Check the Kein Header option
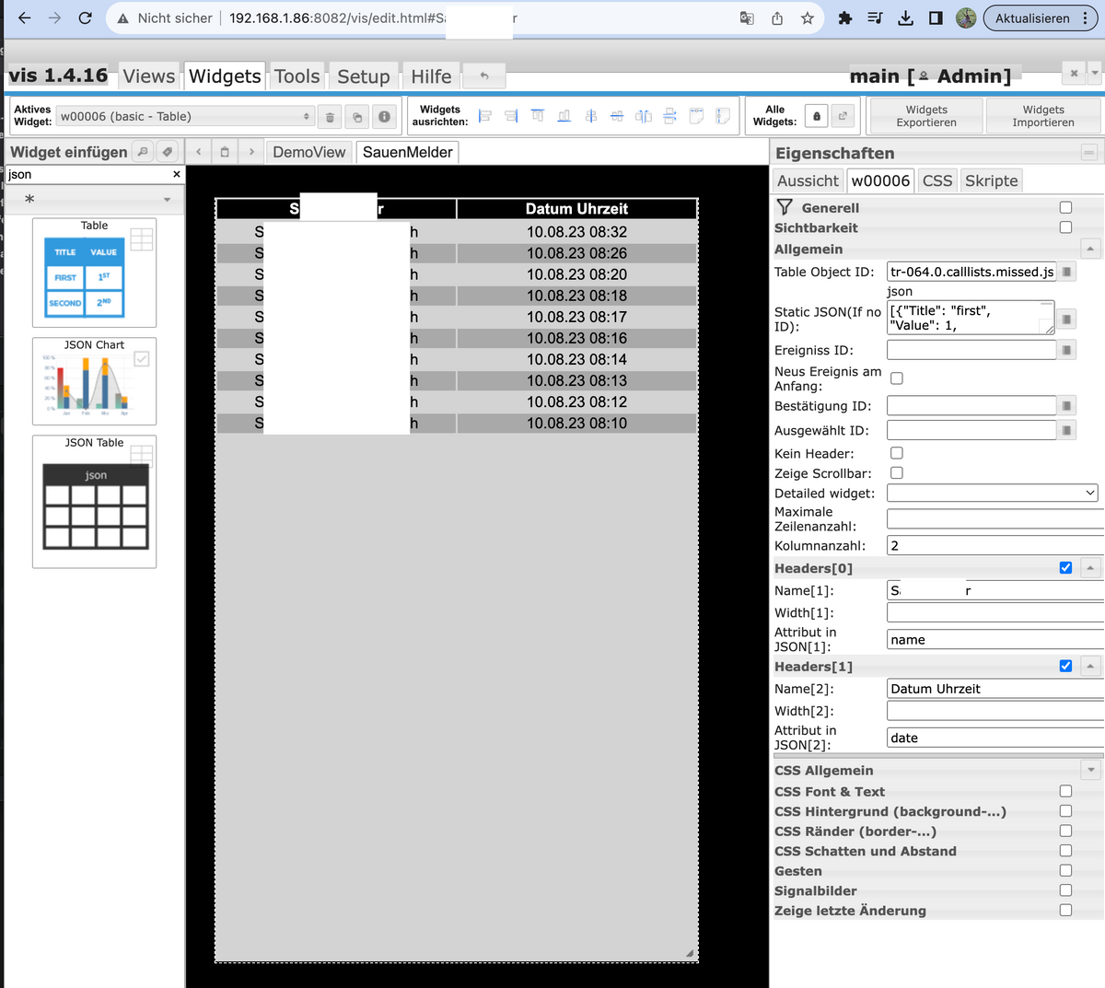The image size is (1105, 988). (897, 453)
